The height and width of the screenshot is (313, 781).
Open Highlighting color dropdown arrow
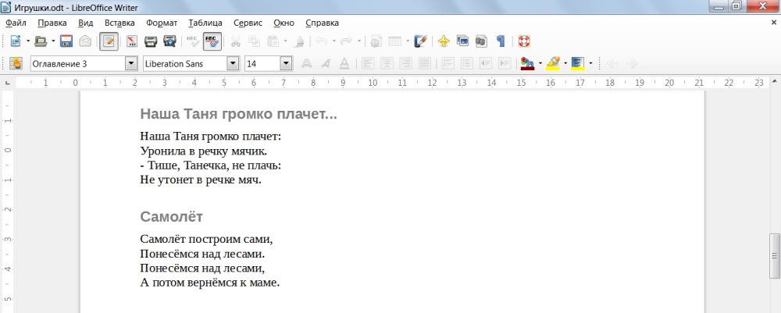point(565,63)
